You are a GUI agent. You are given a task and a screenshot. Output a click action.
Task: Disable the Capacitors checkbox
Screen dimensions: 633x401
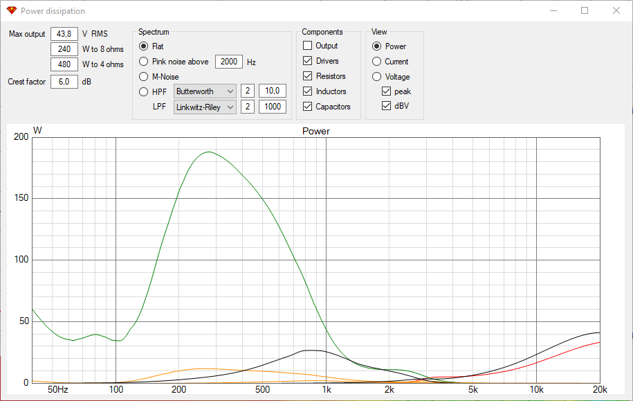click(307, 107)
